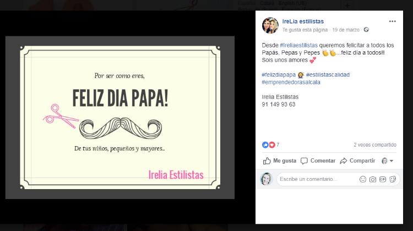Click the blue like reaction icon
The image size is (413, 231).
click(265, 145)
